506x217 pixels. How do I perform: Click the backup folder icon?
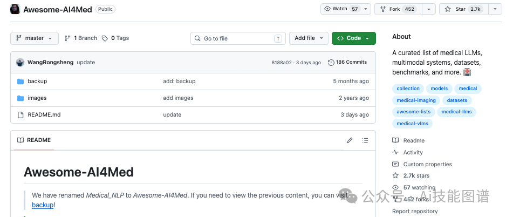tap(20, 81)
